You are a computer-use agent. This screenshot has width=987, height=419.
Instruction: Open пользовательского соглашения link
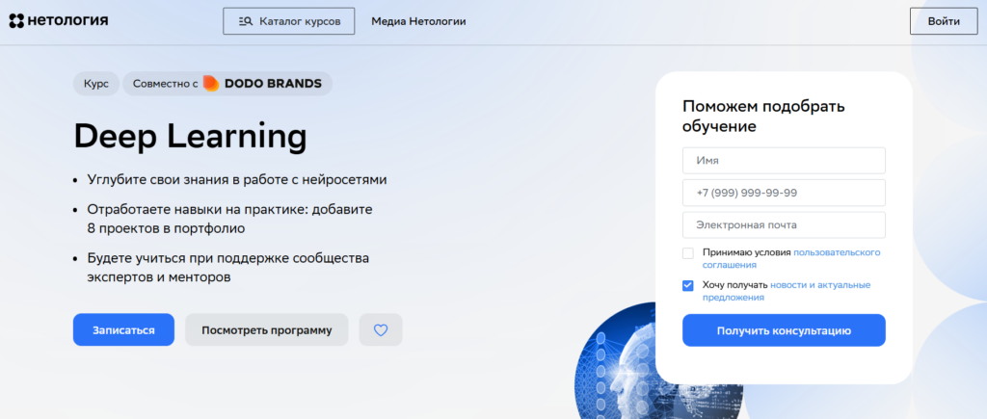tap(791, 259)
